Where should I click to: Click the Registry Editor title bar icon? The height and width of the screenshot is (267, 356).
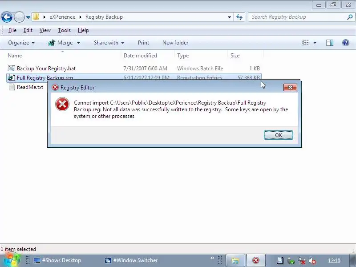coord(55,87)
